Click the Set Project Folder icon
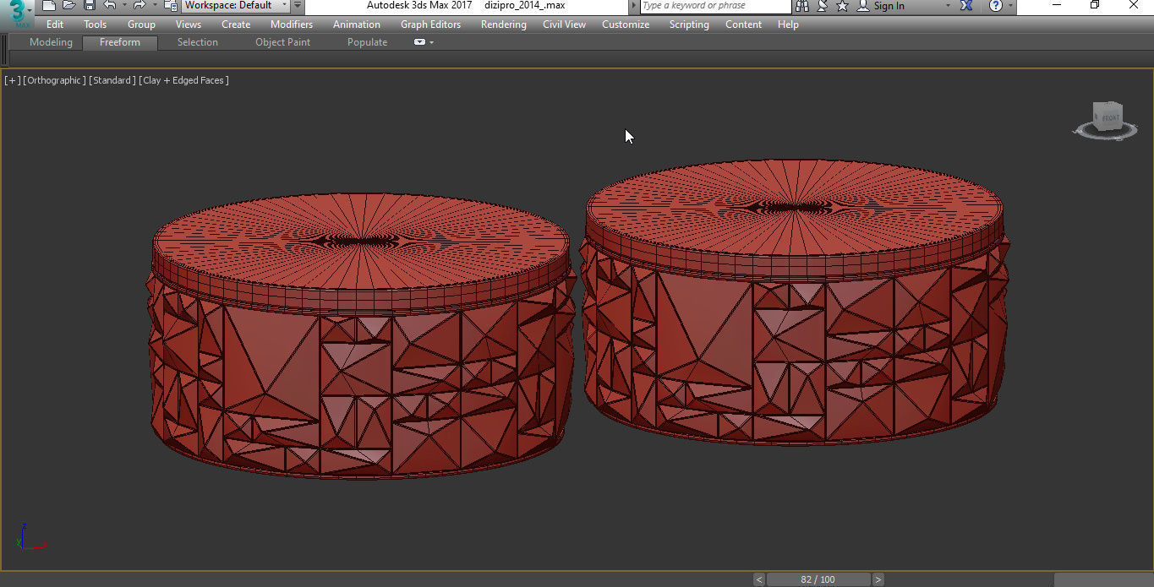The width and height of the screenshot is (1154, 587). 170,5
